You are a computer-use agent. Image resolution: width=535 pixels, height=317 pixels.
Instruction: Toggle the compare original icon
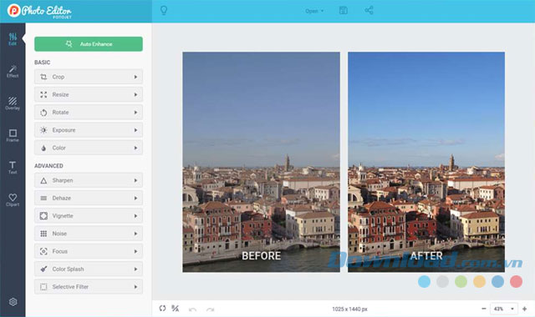tap(175, 309)
